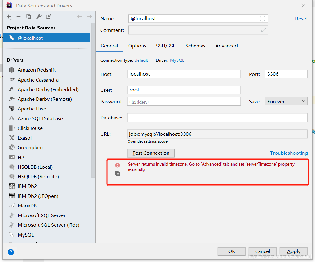Switch to the General tab
The width and height of the screenshot is (315, 262).
109,46
